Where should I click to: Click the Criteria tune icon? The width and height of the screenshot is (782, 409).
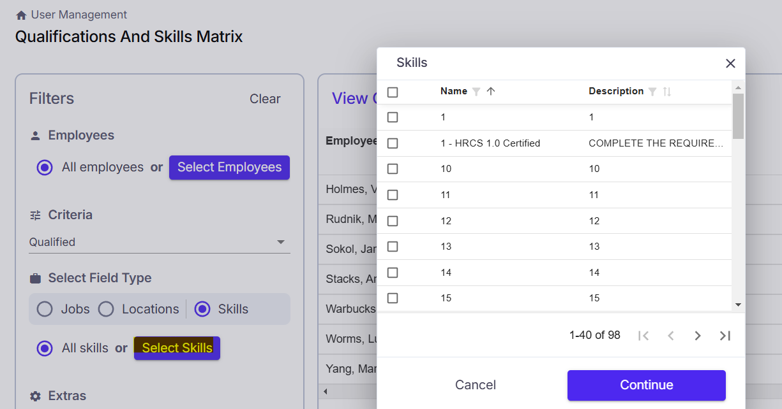35,215
